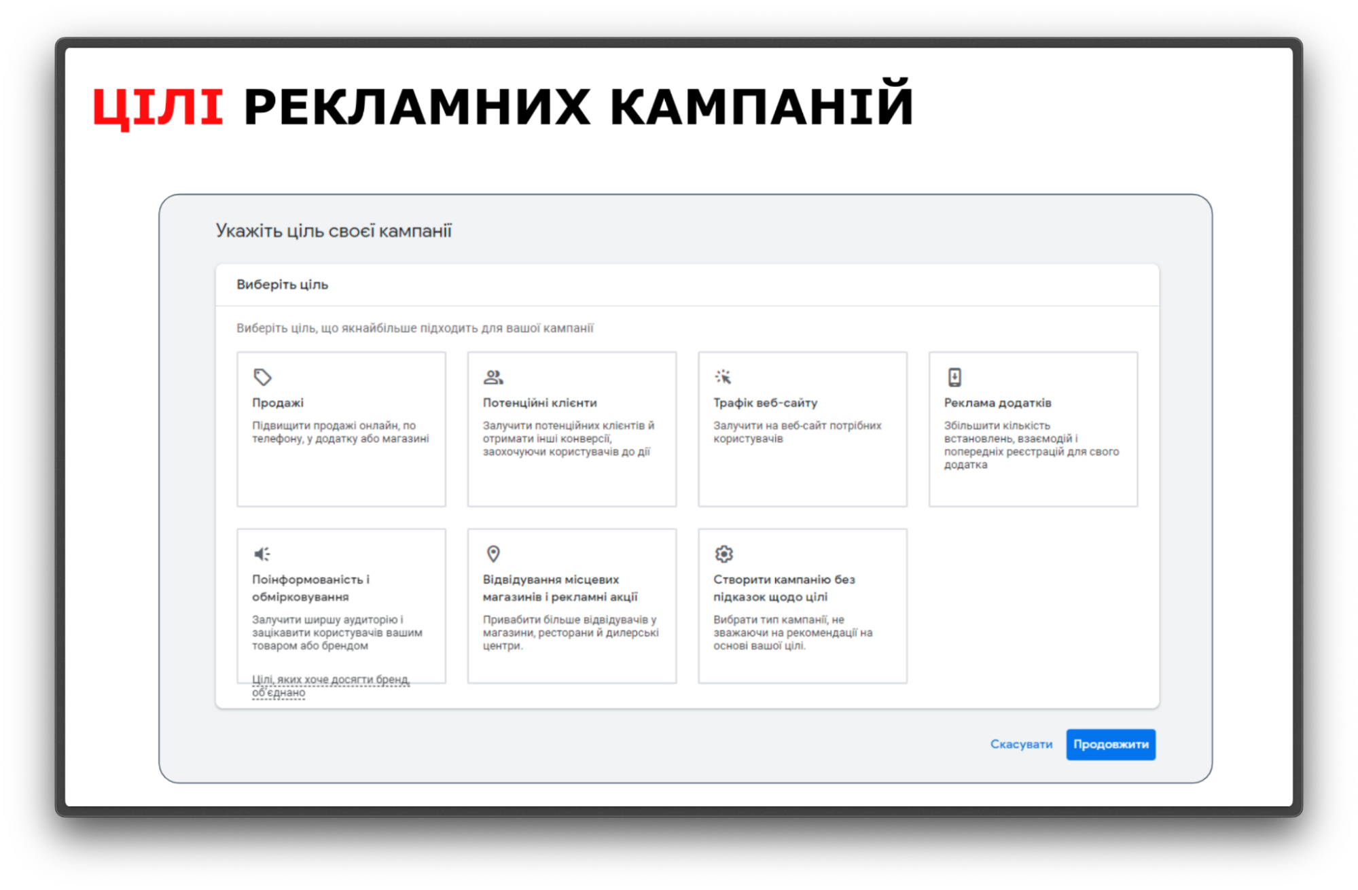Click the Відвідування магазинів map pin icon

[x=493, y=554]
